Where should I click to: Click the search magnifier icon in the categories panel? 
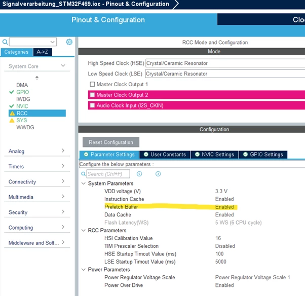click(x=5, y=42)
